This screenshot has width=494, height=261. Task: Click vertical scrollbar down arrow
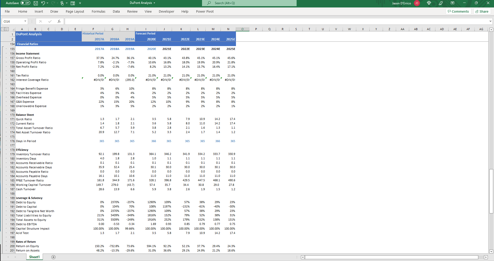coord(491,251)
